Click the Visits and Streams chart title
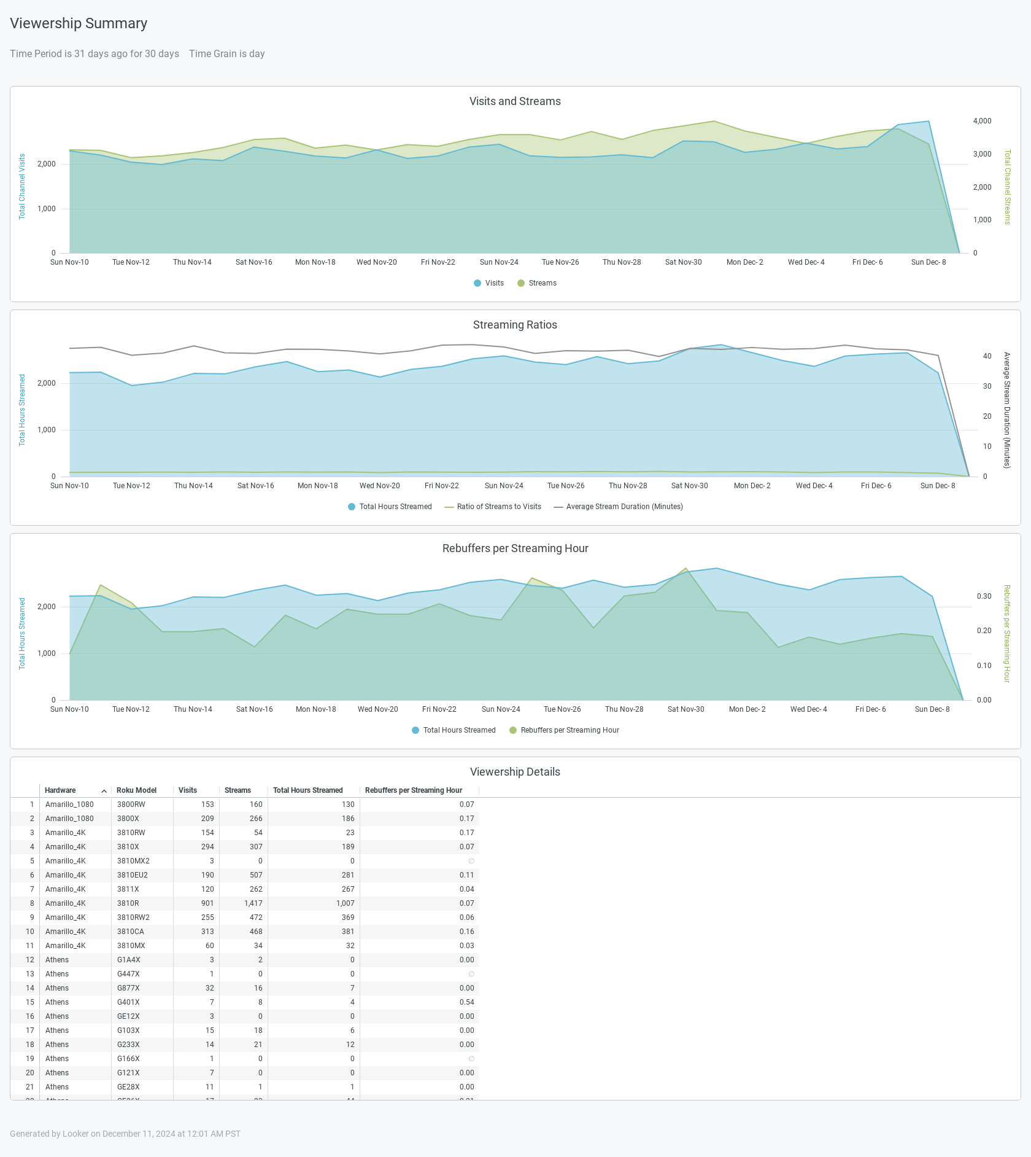 click(x=515, y=101)
